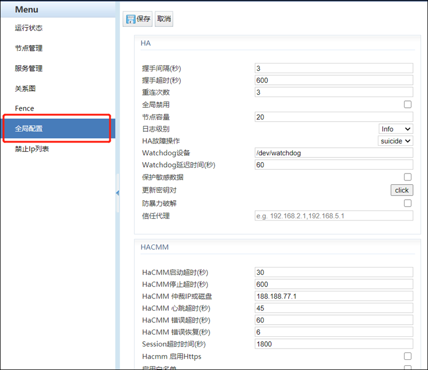The image size is (428, 370).
Task: Go to 节点管理 in the menu
Action: [x=29, y=49]
